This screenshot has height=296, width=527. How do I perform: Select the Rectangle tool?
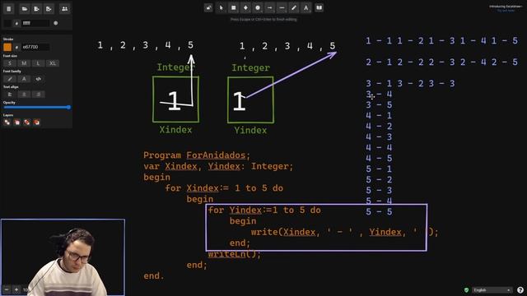[x=233, y=7]
